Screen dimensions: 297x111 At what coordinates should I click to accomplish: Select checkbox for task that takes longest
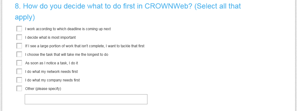click(19, 54)
